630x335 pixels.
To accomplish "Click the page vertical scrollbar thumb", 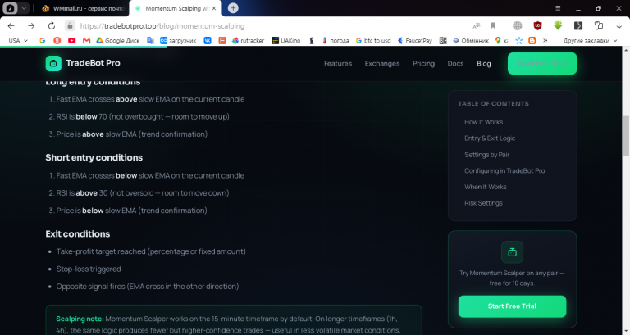I will coord(626,137).
